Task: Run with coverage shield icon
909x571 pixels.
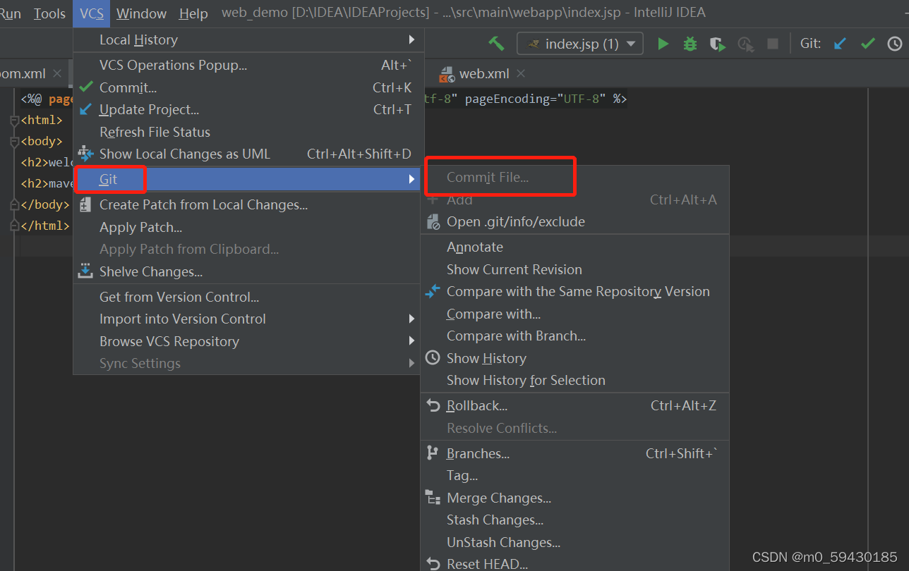Action: [718, 44]
